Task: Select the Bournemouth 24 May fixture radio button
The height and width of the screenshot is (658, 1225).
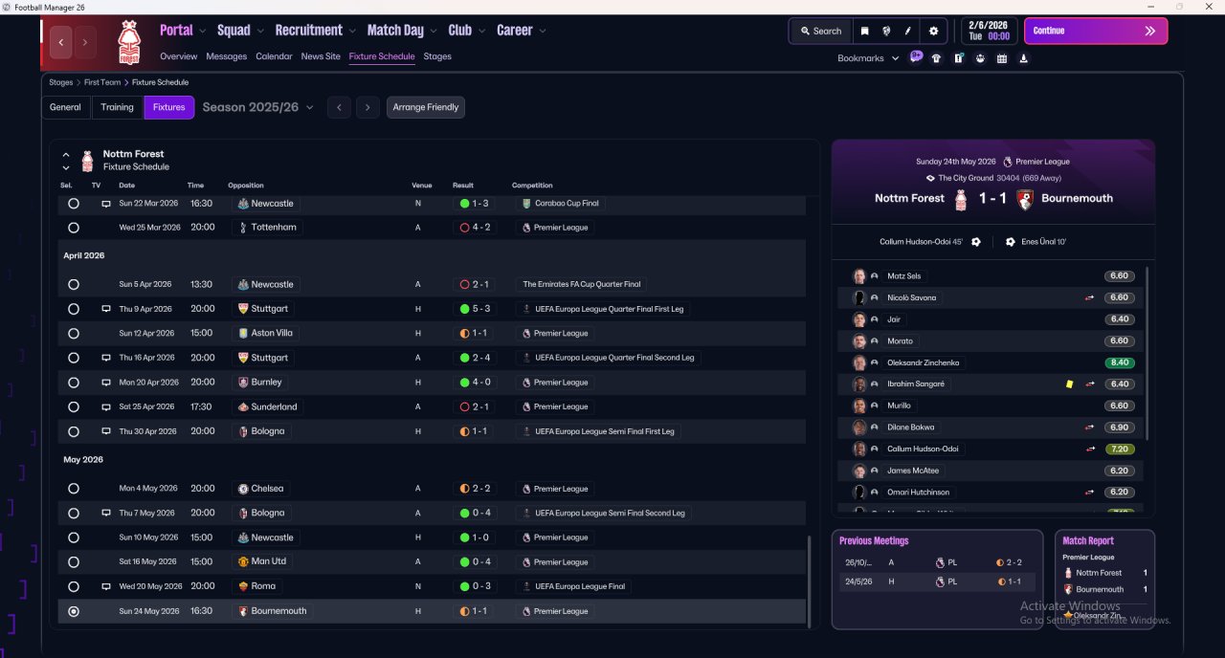Action: pos(74,611)
